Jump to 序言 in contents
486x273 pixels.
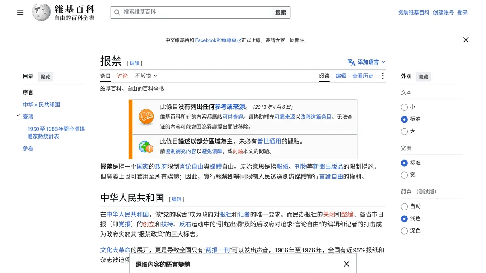(x=28, y=93)
